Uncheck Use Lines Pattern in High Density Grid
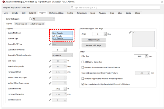 tap(83, 84)
